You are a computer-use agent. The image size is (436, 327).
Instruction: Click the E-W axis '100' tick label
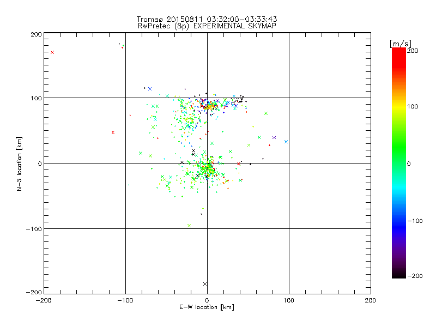[x=289, y=300]
